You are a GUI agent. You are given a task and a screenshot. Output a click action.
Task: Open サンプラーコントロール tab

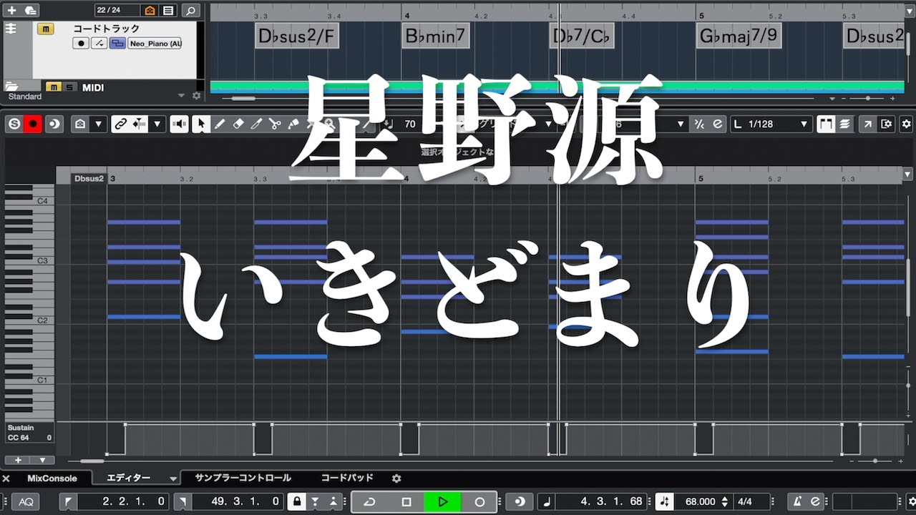pos(243,478)
